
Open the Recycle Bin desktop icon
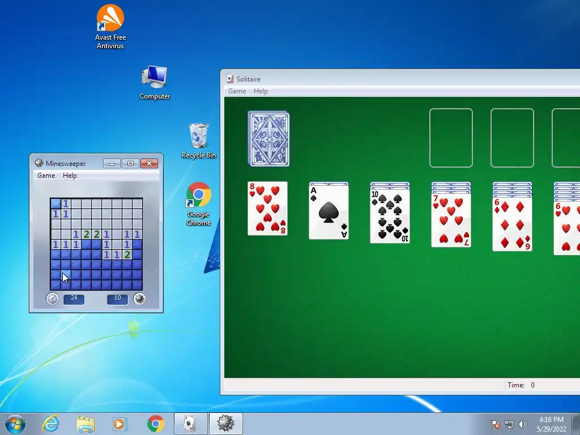199,141
